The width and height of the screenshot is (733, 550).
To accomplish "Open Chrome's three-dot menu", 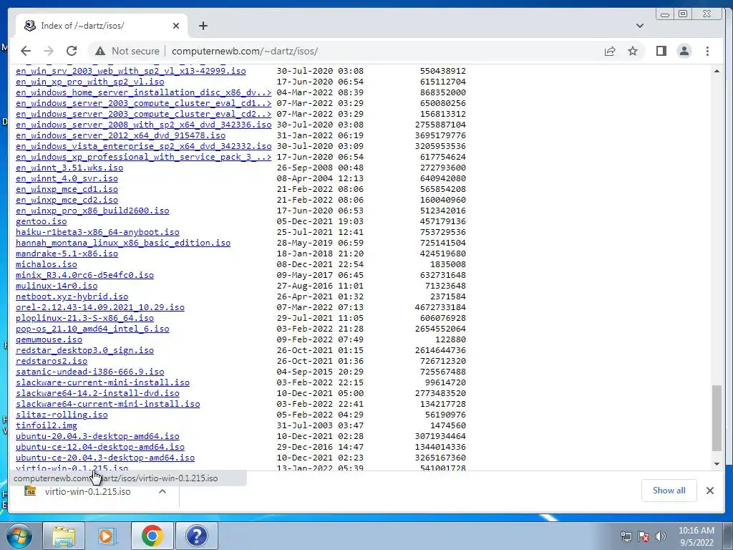I will (707, 51).
